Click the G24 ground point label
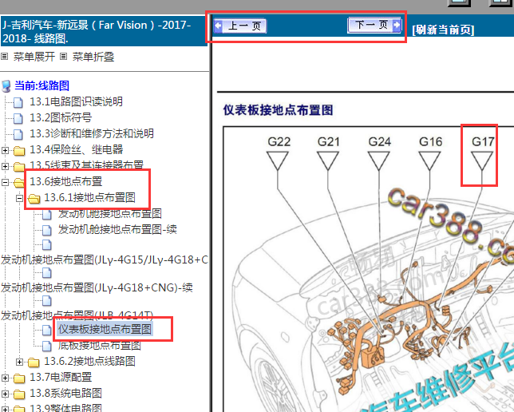The image size is (514, 412). 380,141
